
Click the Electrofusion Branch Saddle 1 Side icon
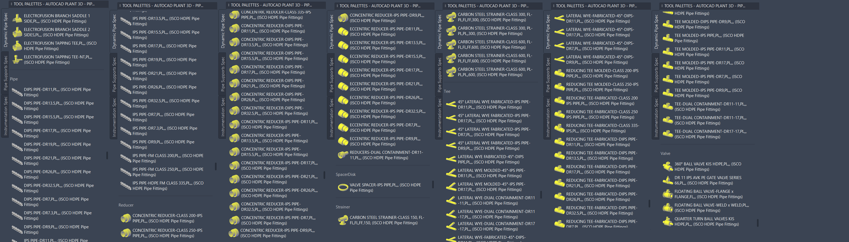pyautogui.click(x=17, y=18)
